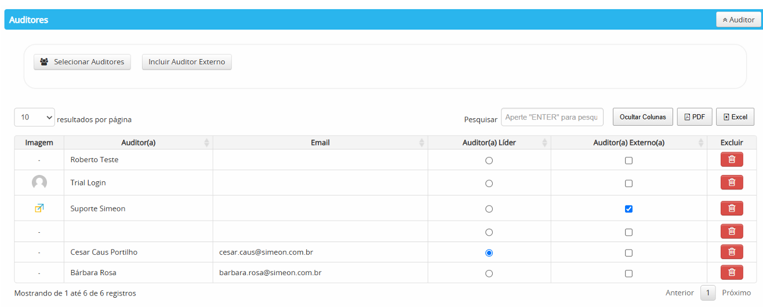Set Roberto Teste as lead auditor
This screenshot has height=307, width=763.
(x=489, y=160)
